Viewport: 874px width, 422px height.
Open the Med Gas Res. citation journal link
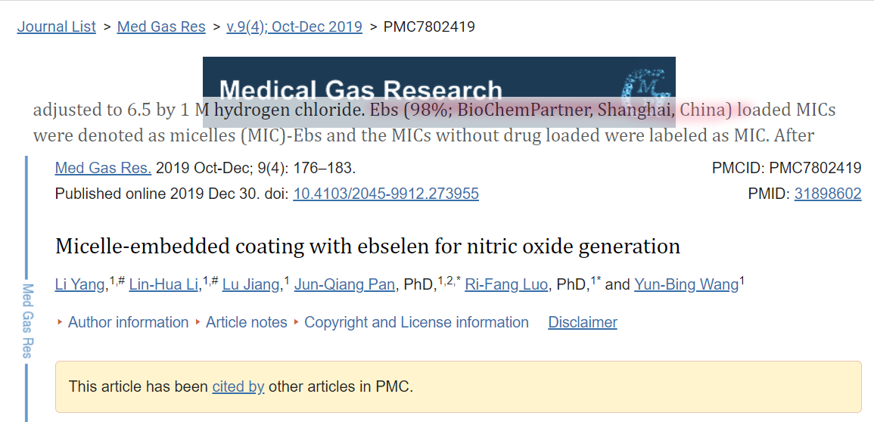(103, 168)
